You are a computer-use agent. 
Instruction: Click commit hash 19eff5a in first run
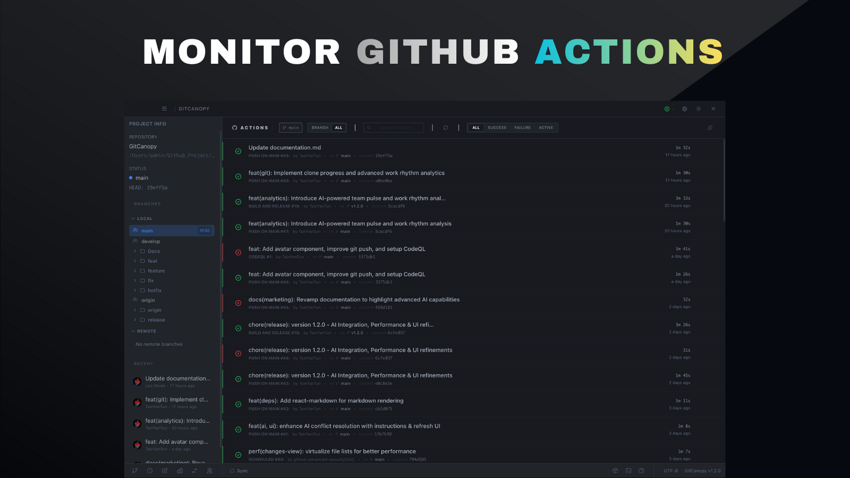coord(384,156)
